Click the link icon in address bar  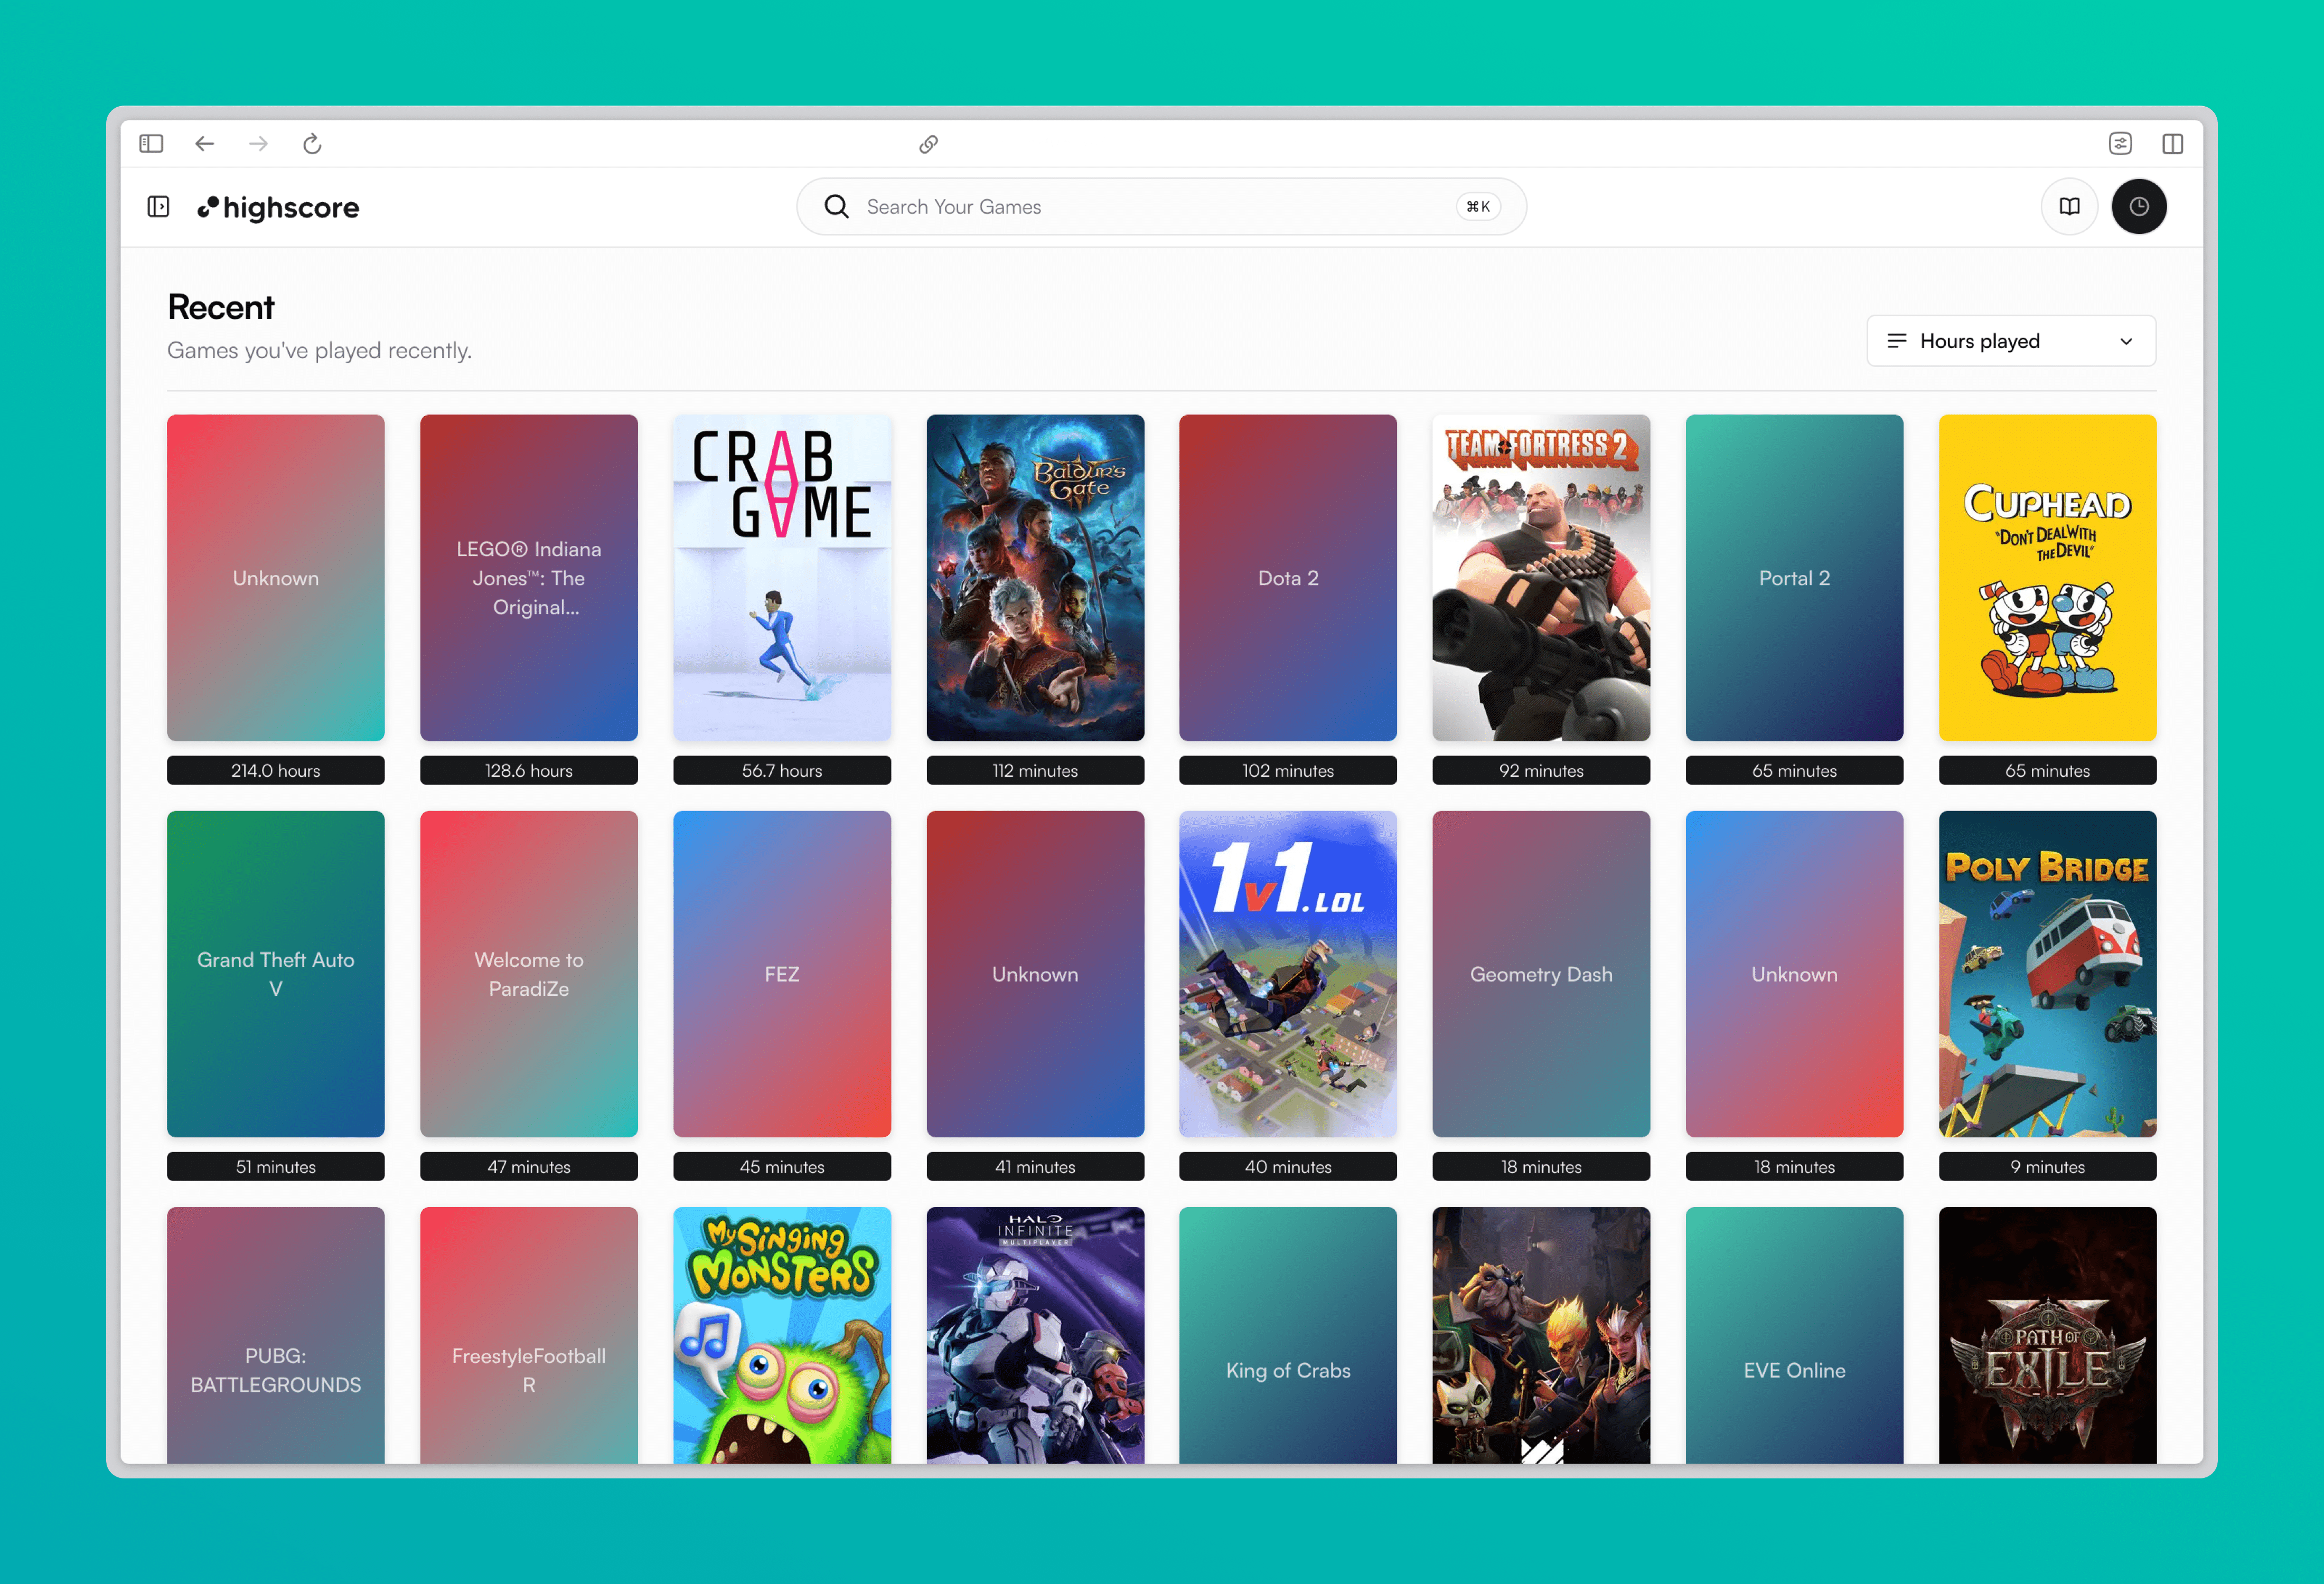click(x=929, y=144)
